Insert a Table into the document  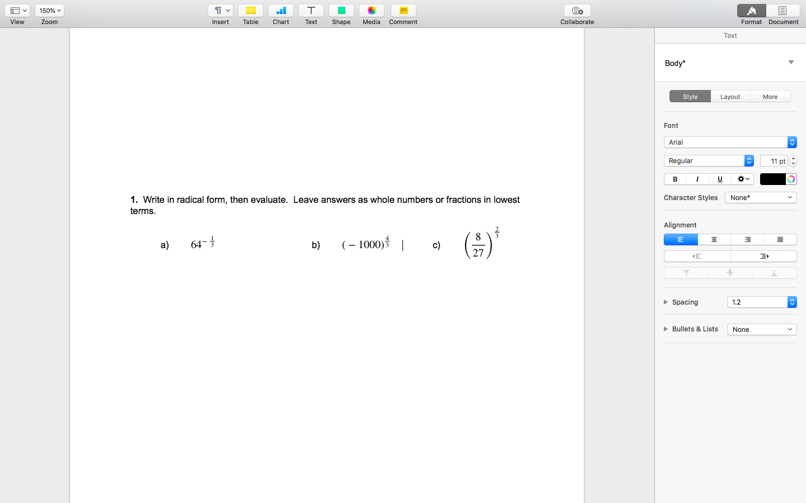[x=250, y=14]
